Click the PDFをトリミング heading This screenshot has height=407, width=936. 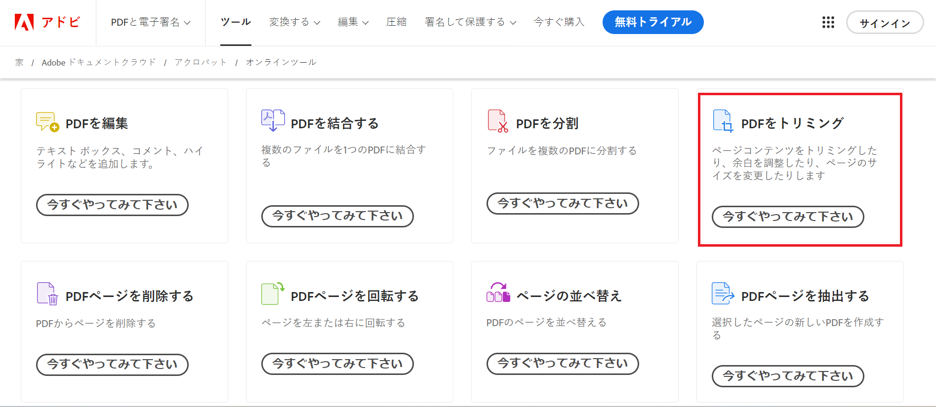[x=793, y=123]
